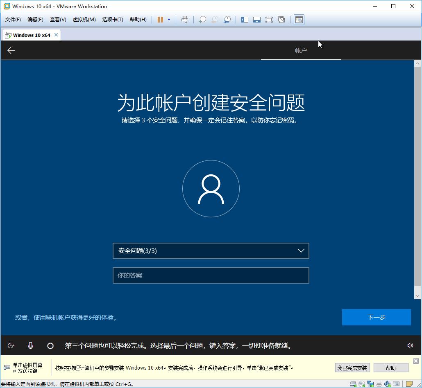Open the 虚拟机(M) menu
Image resolution: width=422 pixels, height=388 pixels.
[x=84, y=19]
